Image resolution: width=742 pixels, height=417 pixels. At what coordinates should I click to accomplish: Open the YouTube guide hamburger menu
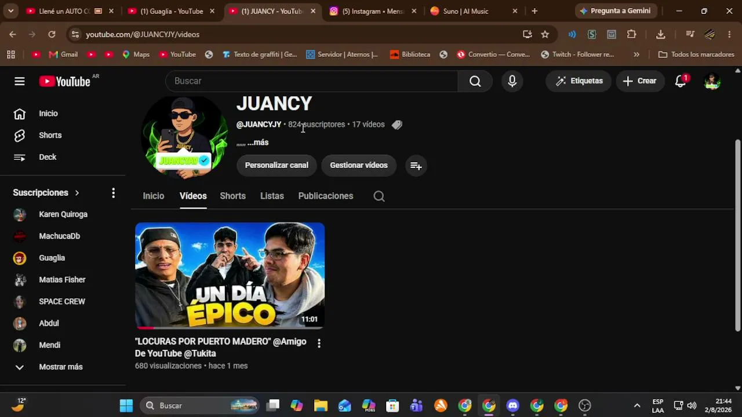click(20, 81)
